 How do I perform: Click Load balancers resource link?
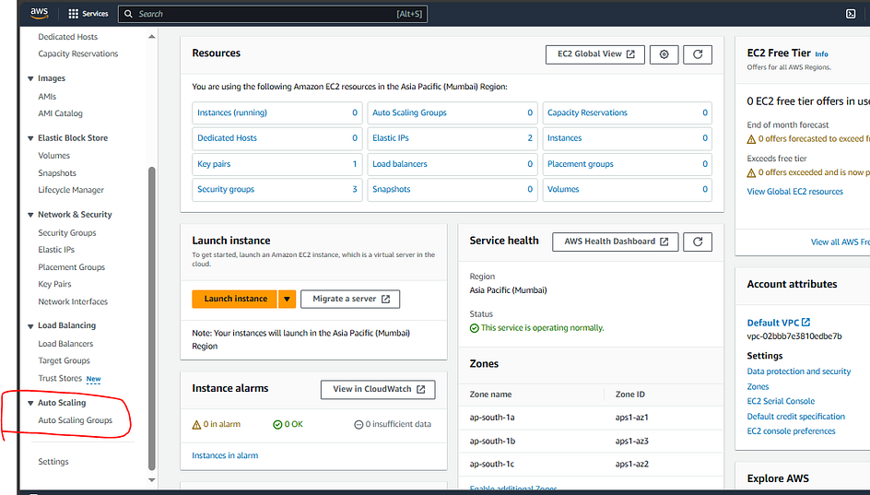tap(399, 164)
